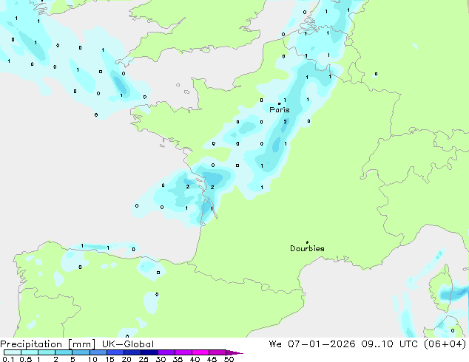The width and height of the screenshot is (469, 362).
Task: Pick the 45–50 mm legend swatch
Action: coord(217,352)
